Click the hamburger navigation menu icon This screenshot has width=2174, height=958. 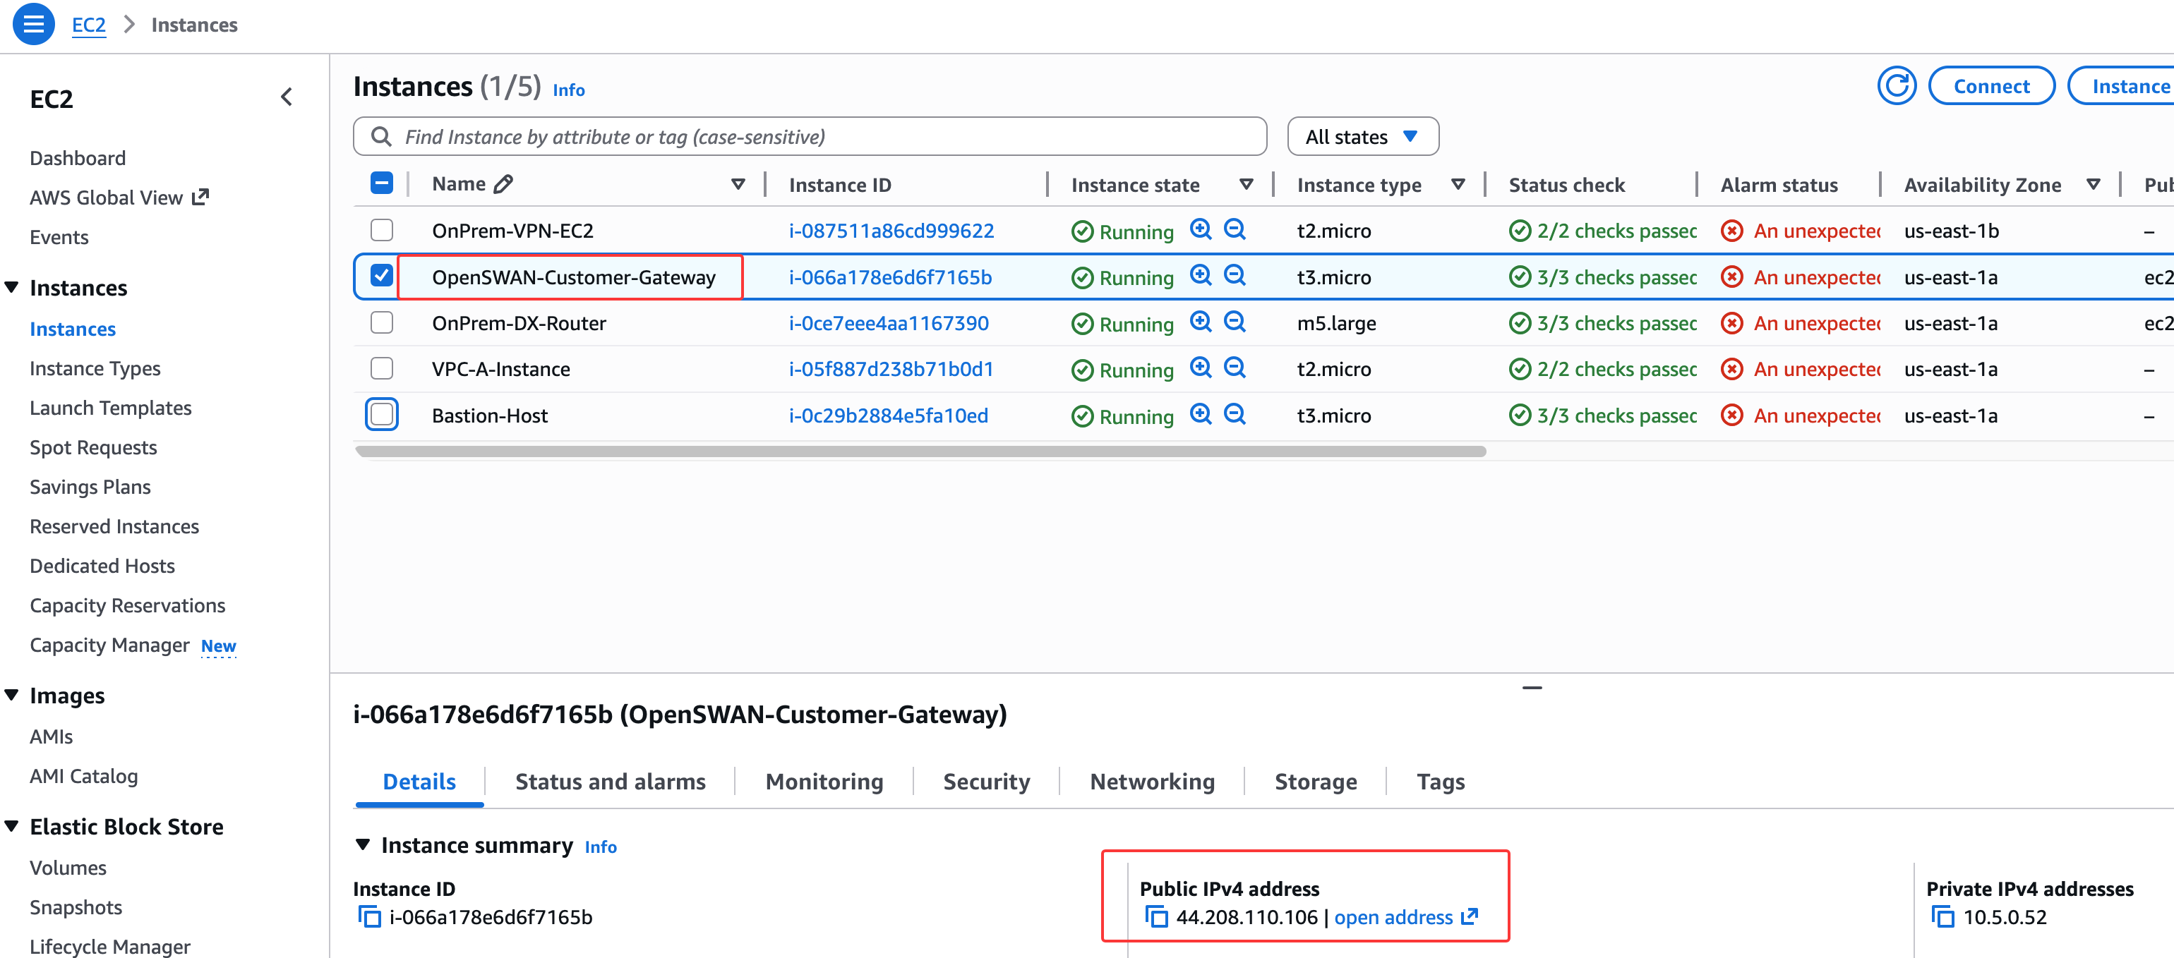pyautogui.click(x=34, y=25)
